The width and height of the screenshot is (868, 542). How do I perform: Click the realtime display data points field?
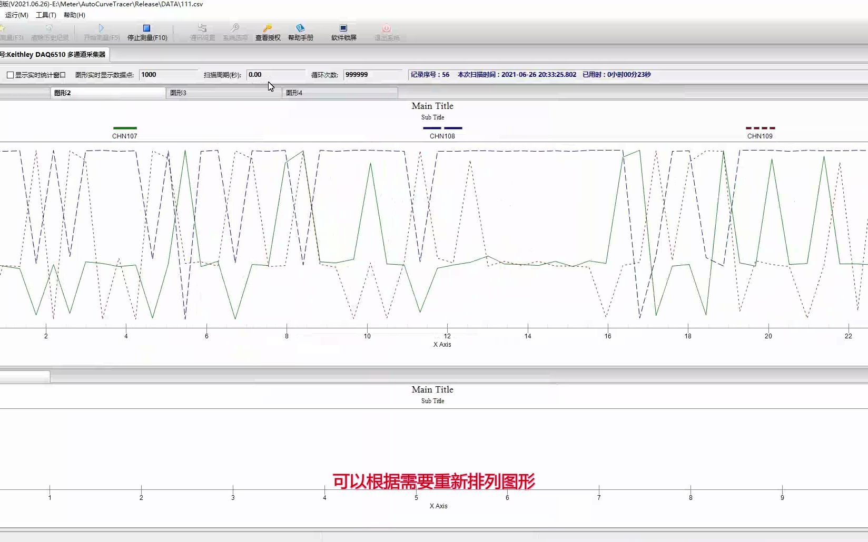click(x=169, y=75)
